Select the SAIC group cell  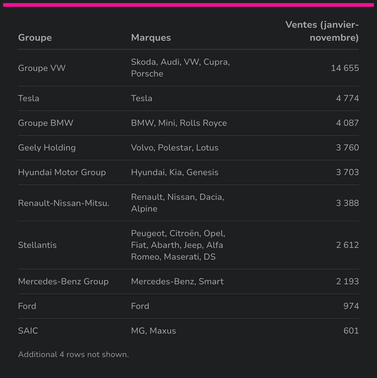[x=28, y=331]
